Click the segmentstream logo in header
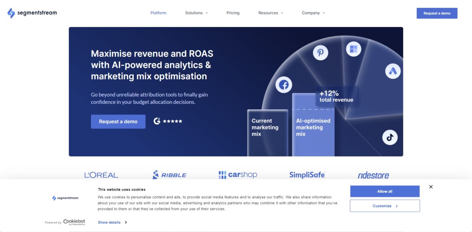Image resolution: width=472 pixels, height=232 pixels. (x=32, y=13)
